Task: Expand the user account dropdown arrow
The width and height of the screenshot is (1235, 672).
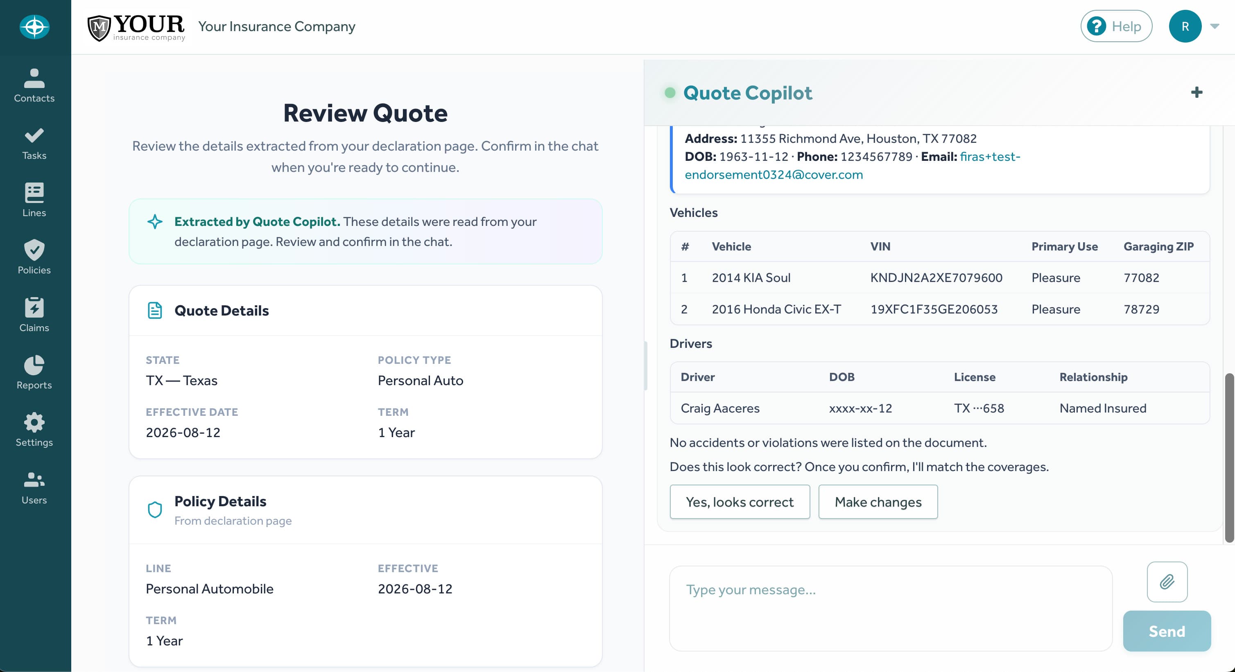Action: pyautogui.click(x=1215, y=26)
